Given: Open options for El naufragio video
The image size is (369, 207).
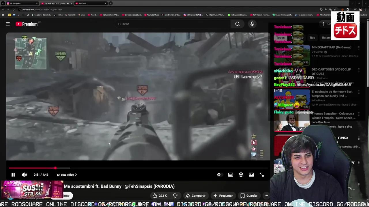Looking at the screenshot, I should click(359, 92).
